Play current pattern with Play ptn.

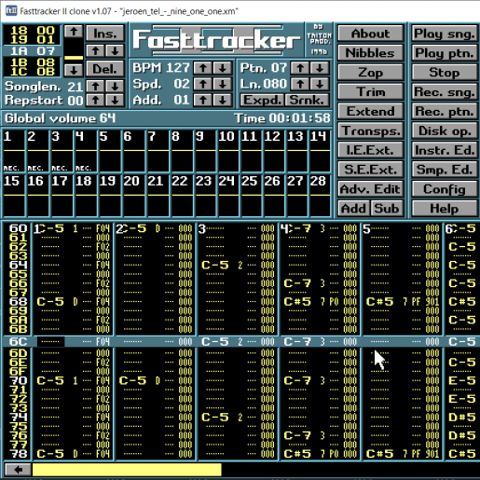coord(445,53)
